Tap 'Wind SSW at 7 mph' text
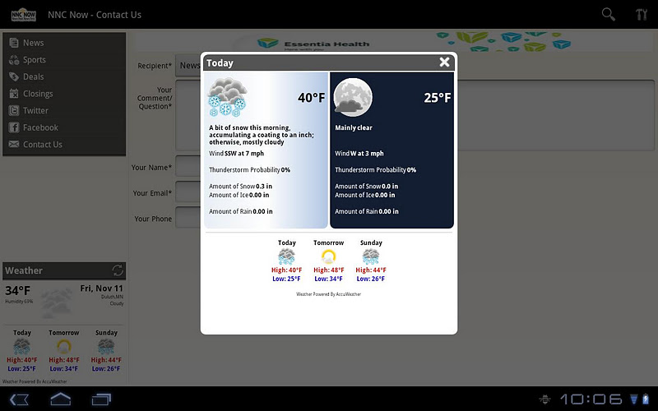This screenshot has height=411, width=658. click(x=236, y=154)
